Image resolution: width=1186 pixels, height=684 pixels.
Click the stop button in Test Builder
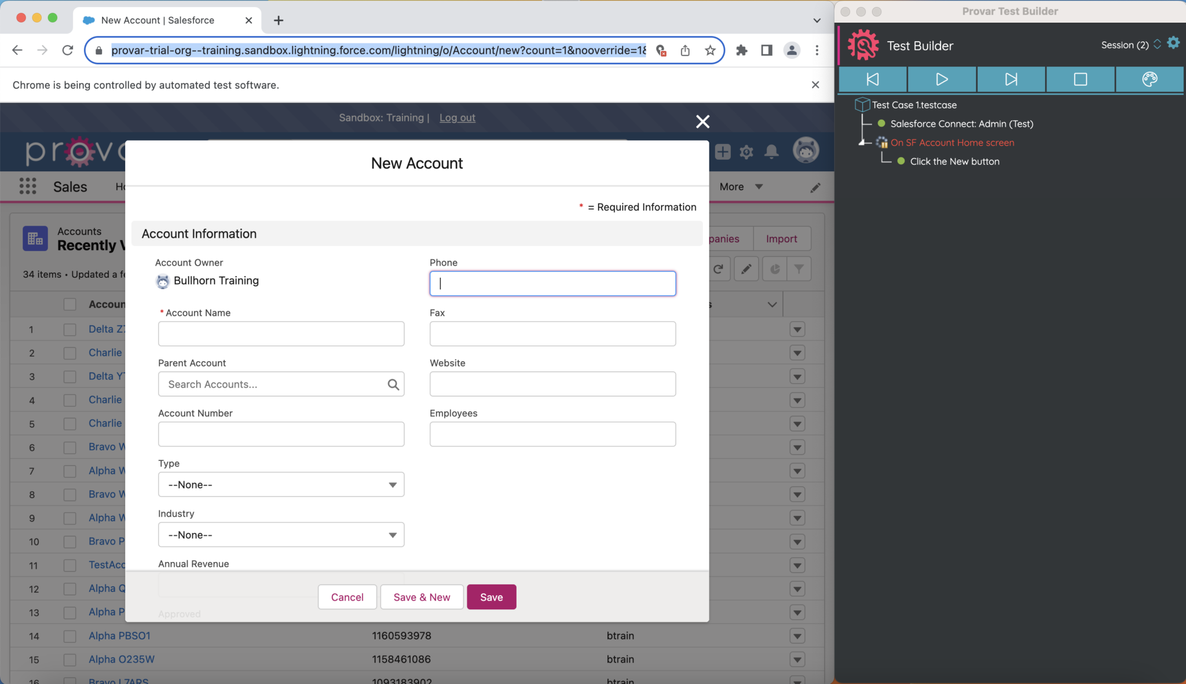point(1080,79)
